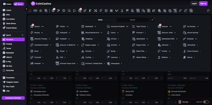Open the search magnifier icon
The image size is (212, 105).
[208, 11]
